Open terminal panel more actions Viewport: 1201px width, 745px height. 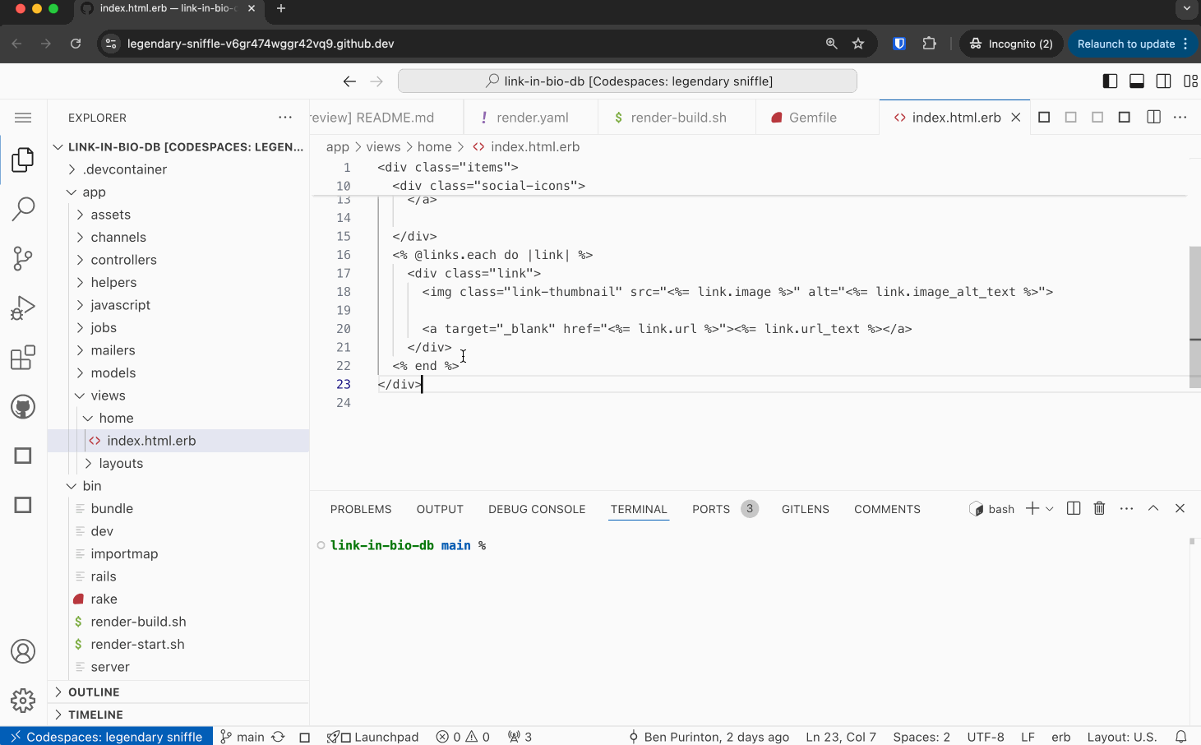1127,508
